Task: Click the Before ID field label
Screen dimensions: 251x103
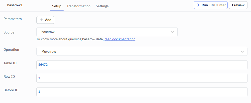Action: click(11, 90)
